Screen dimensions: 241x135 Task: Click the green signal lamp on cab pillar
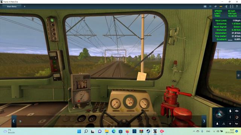52,20
